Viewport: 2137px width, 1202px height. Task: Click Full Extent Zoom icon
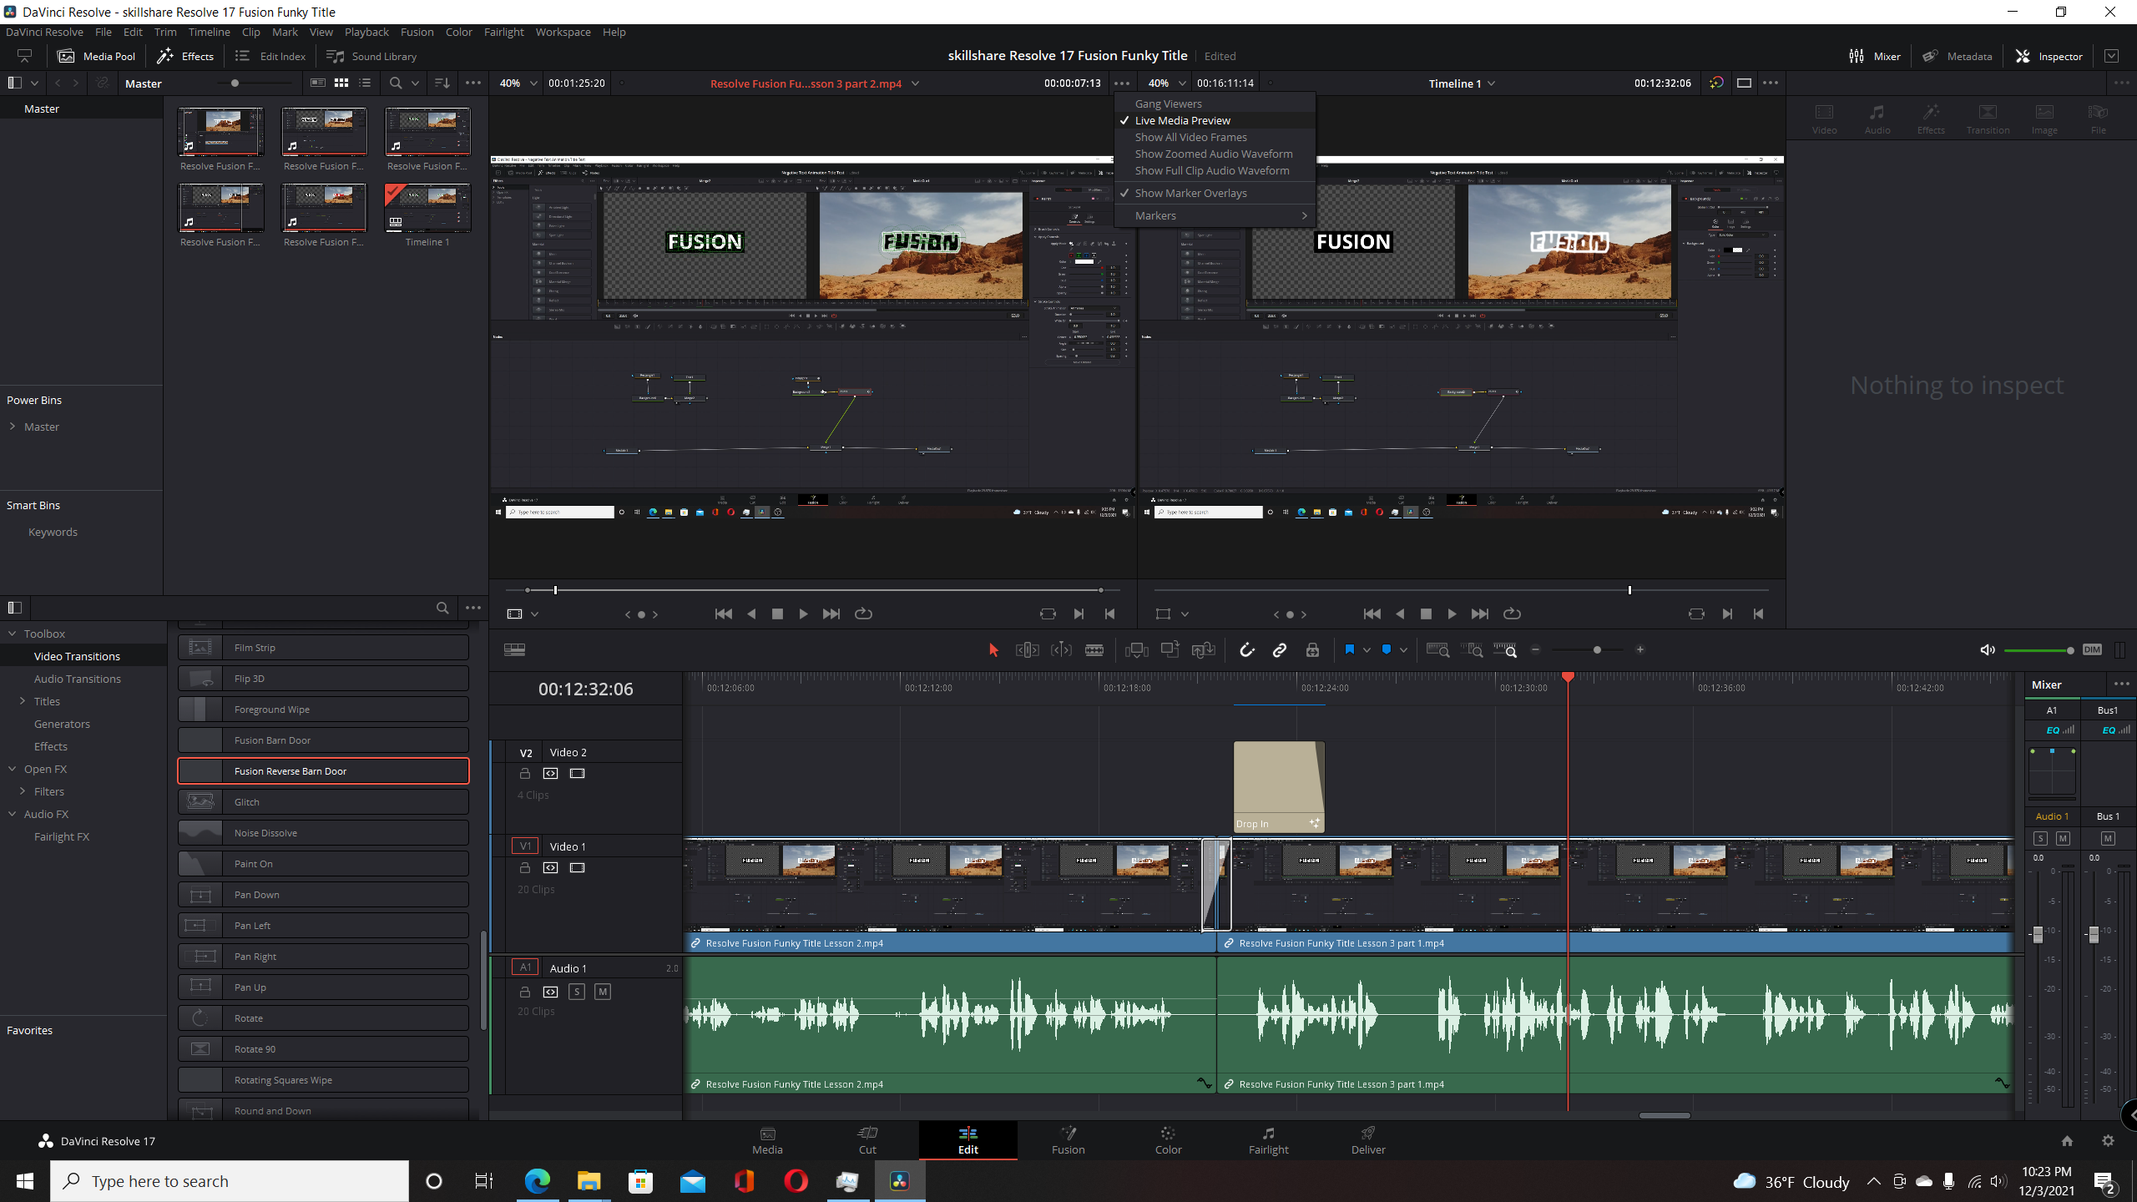[x=1437, y=650]
